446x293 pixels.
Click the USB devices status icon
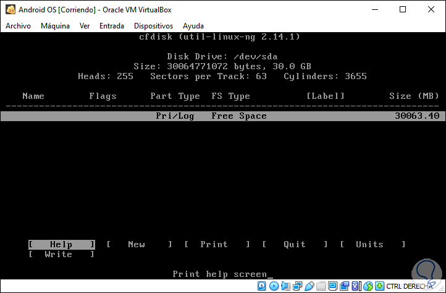coord(309,286)
